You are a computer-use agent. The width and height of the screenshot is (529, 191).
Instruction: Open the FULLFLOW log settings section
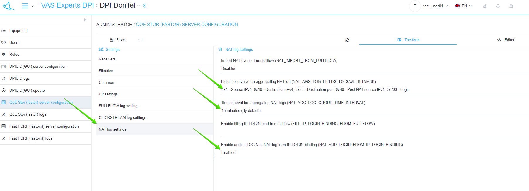click(x=119, y=106)
